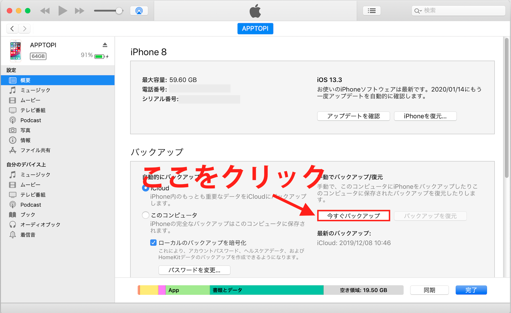Select the APPTOPI device tab
This screenshot has height=313, width=511.
255,29
